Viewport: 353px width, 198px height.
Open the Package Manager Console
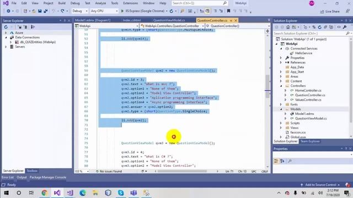48,177
